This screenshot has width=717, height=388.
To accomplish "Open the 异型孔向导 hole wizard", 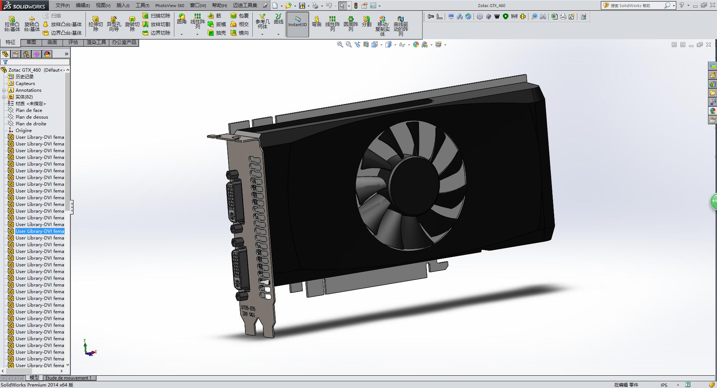I will coord(114,24).
